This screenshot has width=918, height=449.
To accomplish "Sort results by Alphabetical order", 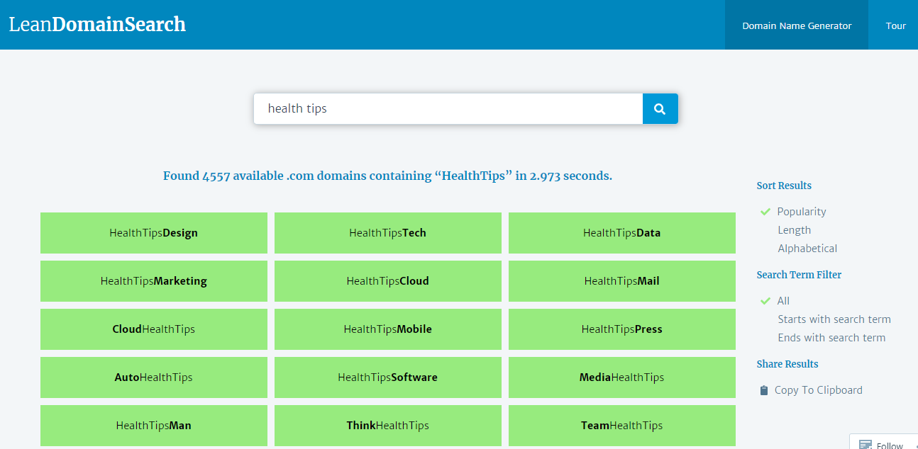I will (x=807, y=248).
